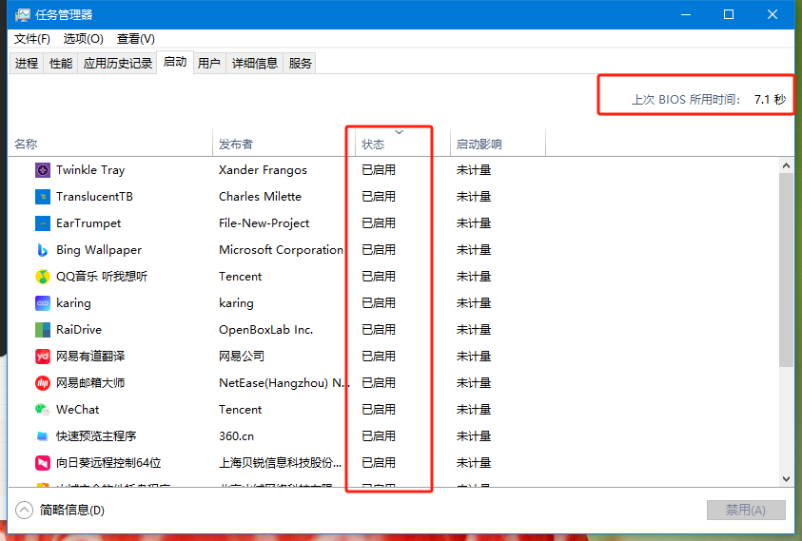Select the TranslucentTB row name
802x541 pixels.
pyautogui.click(x=94, y=197)
